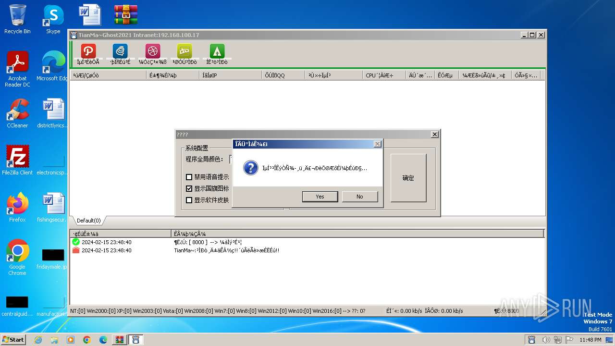Screen dimensions: 615x346
Task: Open File Explorer folder icon in taskbar
Action: click(54, 340)
